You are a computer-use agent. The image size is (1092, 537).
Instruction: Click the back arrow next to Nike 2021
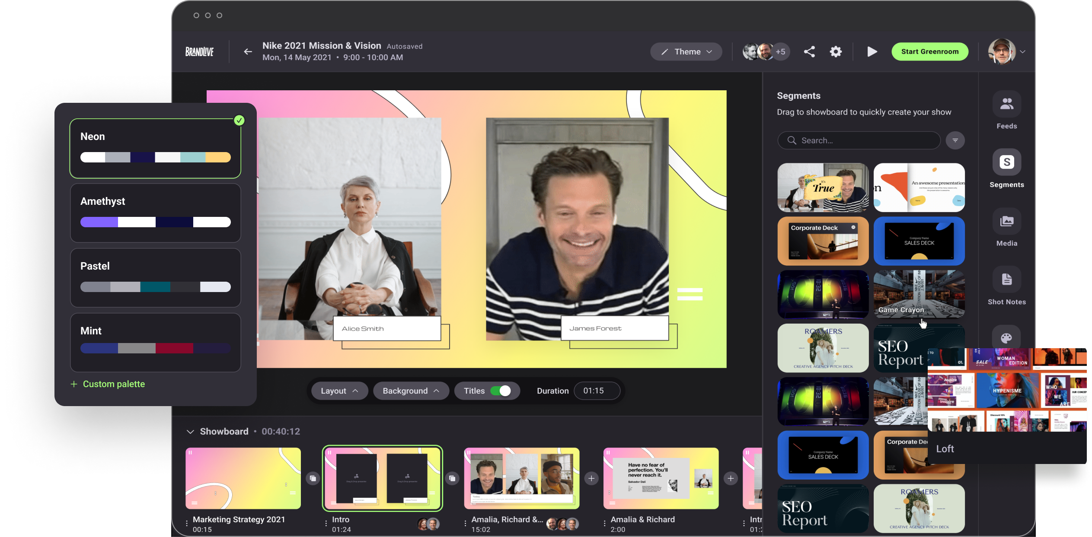click(248, 51)
